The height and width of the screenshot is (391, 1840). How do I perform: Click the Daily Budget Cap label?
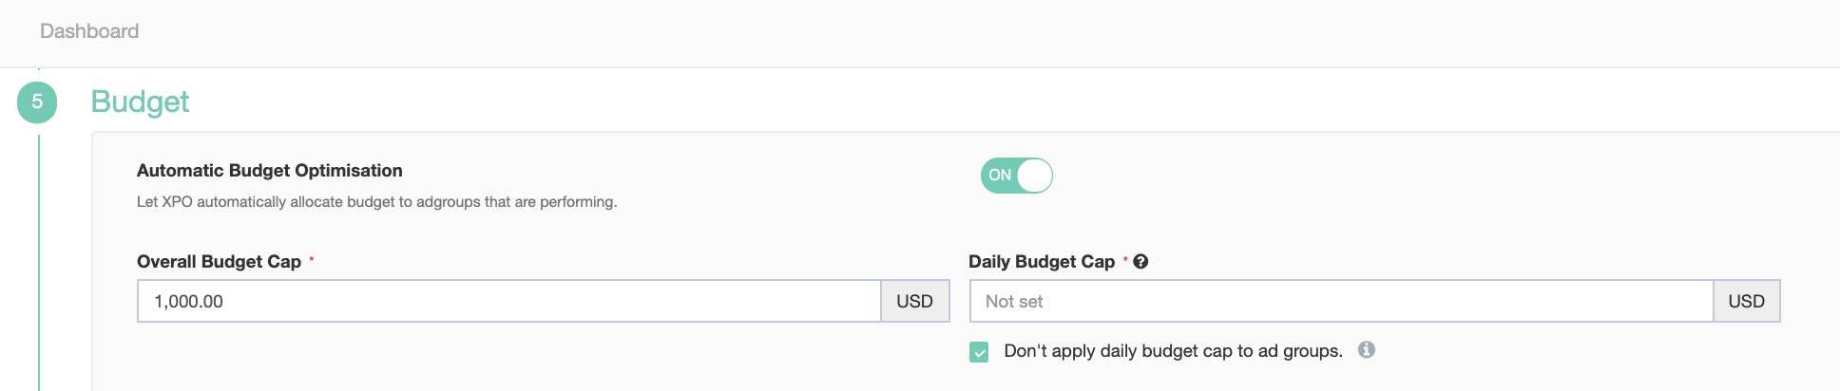pyautogui.click(x=1041, y=262)
